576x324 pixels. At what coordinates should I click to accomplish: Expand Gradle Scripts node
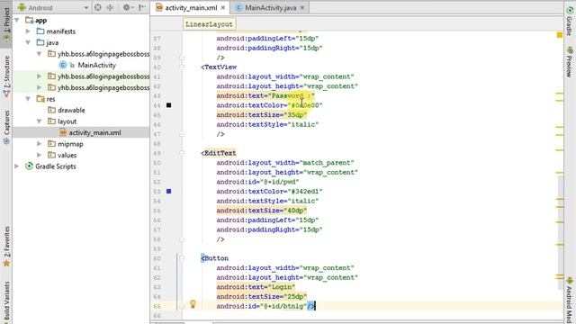click(17, 166)
